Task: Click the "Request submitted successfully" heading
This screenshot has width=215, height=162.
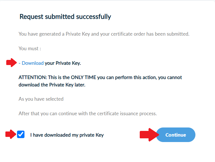Action: [65, 17]
